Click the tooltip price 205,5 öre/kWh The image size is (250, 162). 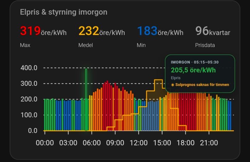[193, 70]
